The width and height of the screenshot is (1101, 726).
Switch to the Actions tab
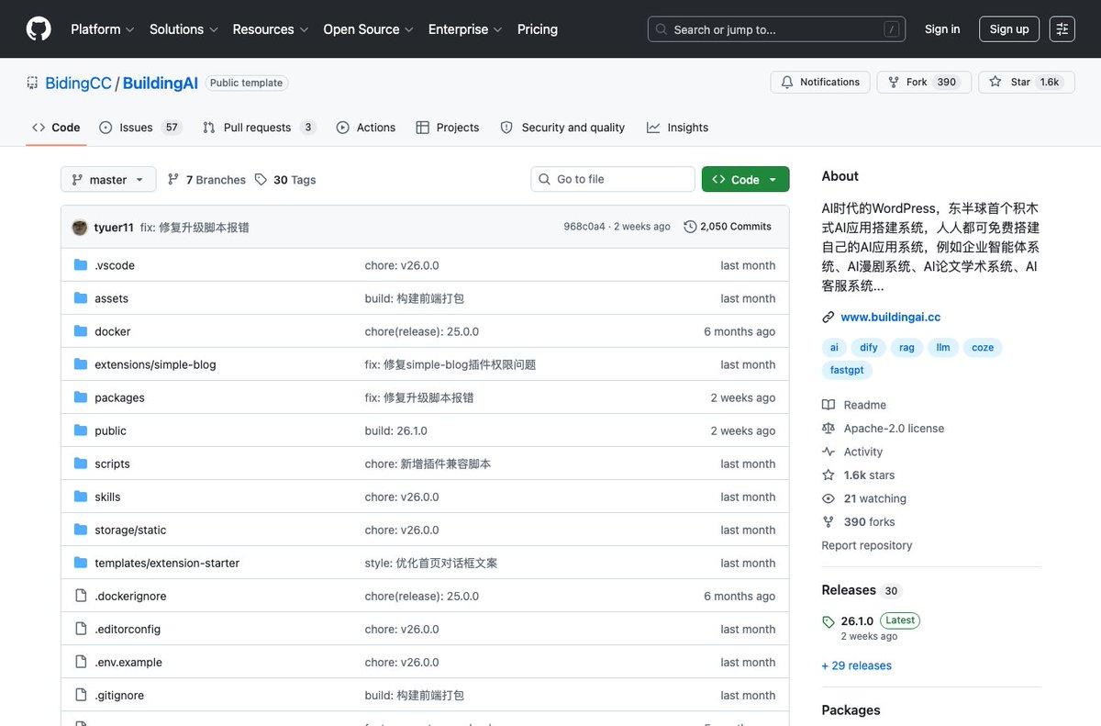pos(365,128)
